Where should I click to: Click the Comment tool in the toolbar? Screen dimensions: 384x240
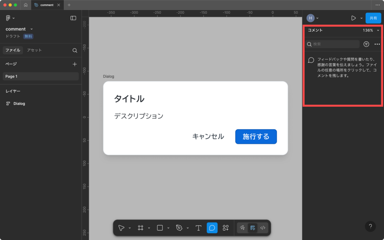point(212,228)
